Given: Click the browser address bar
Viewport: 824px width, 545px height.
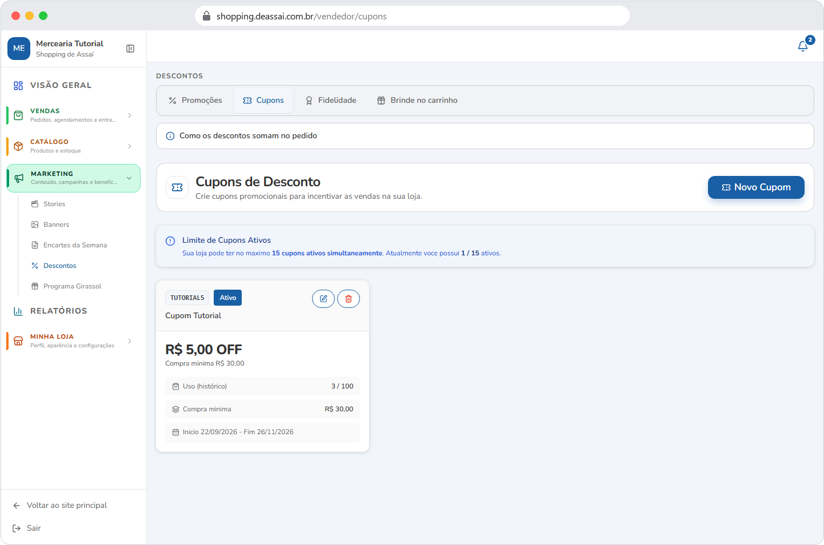Looking at the screenshot, I should 412,16.
